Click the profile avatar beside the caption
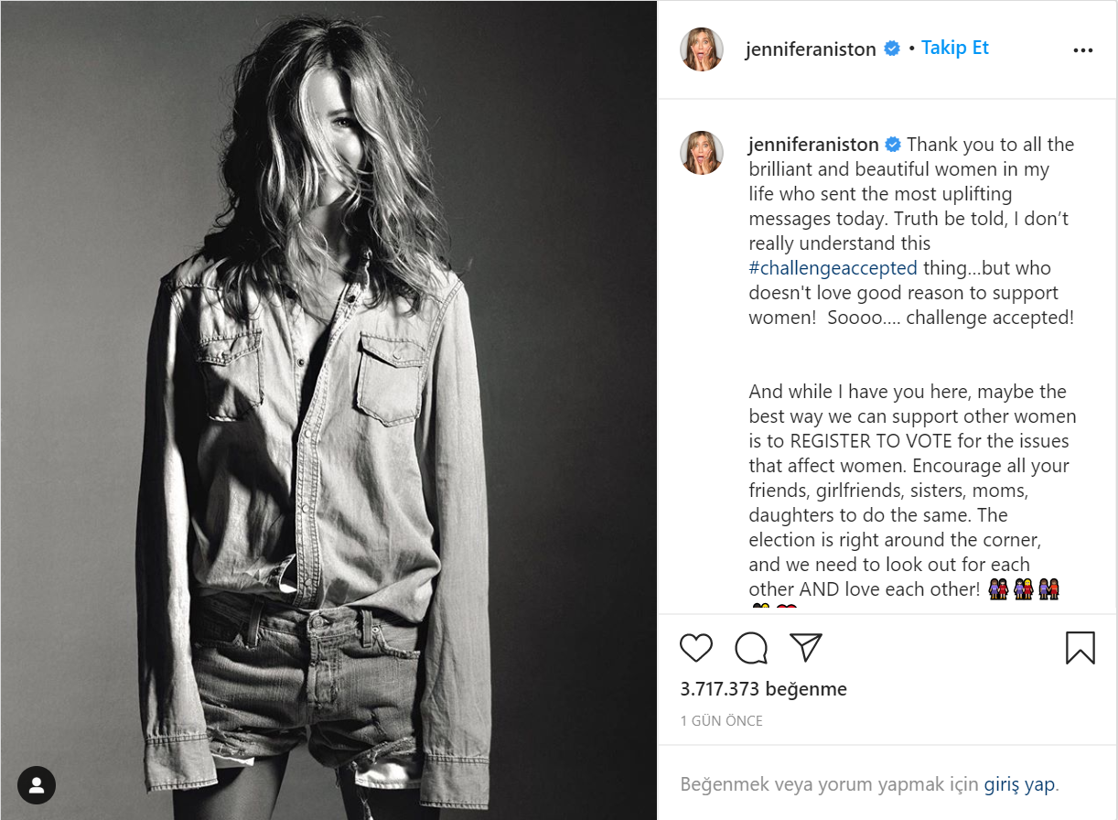Viewport: 1118px width, 820px height. point(702,153)
